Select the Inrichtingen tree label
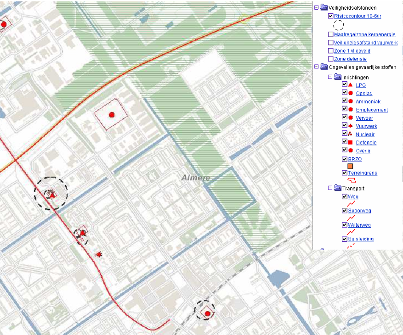Image resolution: width=403 pixels, height=335 pixels. (356, 77)
